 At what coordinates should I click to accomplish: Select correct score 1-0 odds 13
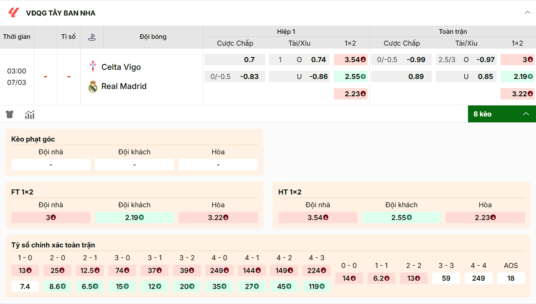point(25,270)
